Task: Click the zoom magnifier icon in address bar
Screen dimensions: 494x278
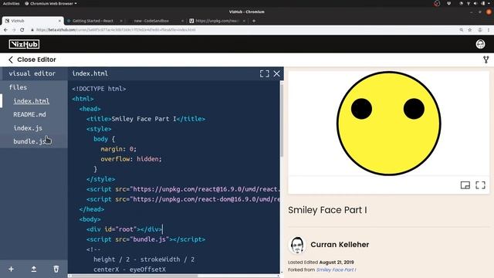Action: pyautogui.click(x=462, y=29)
